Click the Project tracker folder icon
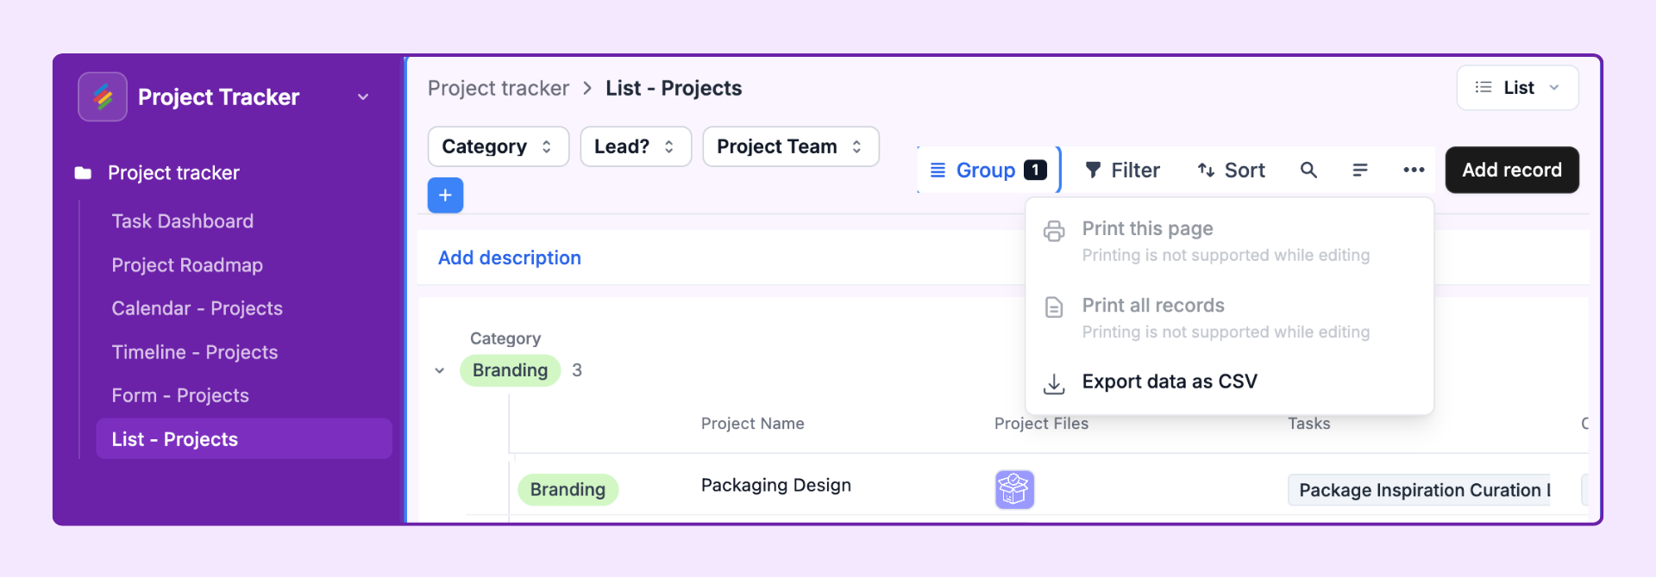 point(83,173)
